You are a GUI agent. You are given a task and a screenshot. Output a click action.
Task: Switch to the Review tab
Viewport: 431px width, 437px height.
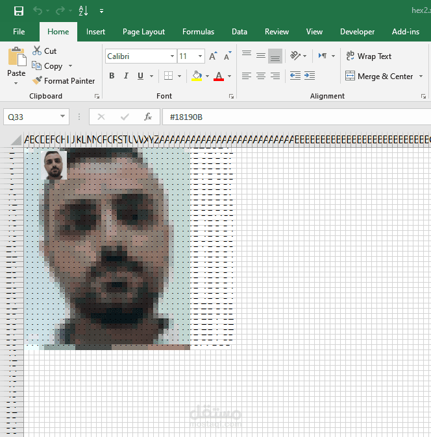tap(277, 32)
